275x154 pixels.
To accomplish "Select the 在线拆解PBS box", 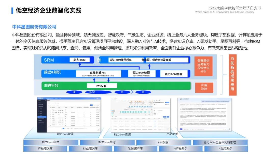I will click(98, 74).
